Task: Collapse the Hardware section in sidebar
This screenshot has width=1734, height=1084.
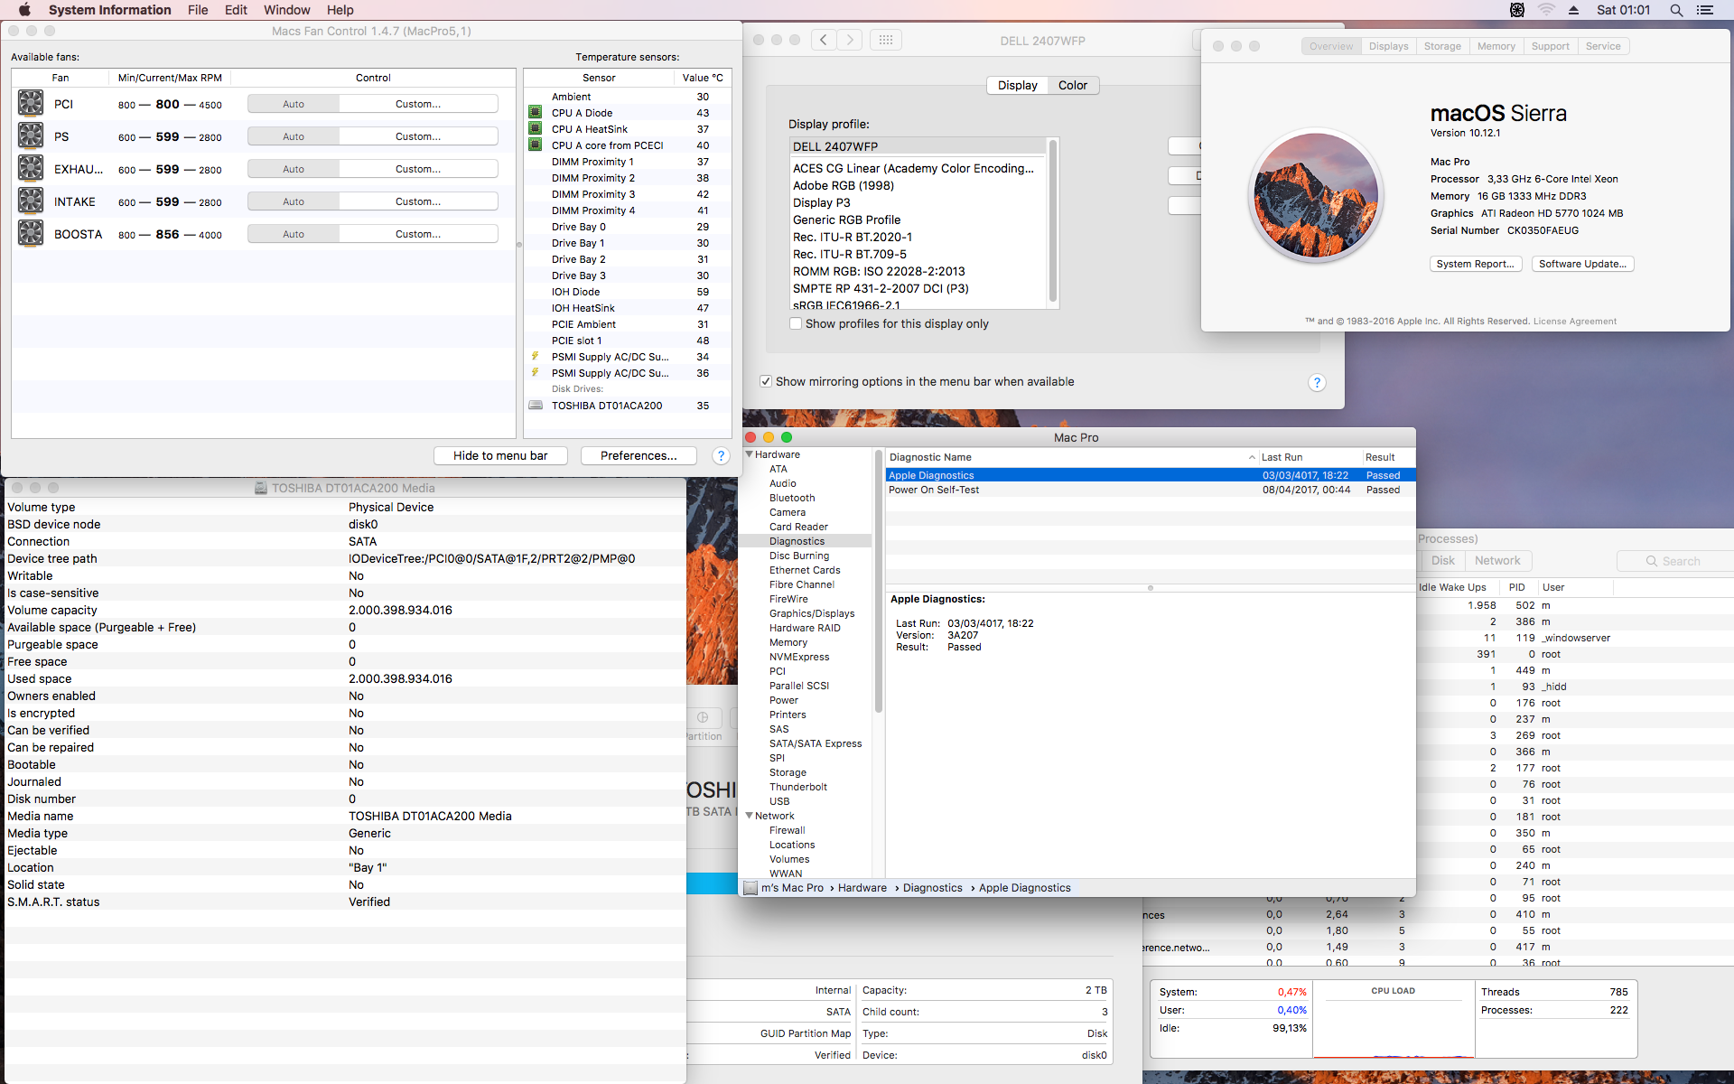Action: click(749, 454)
